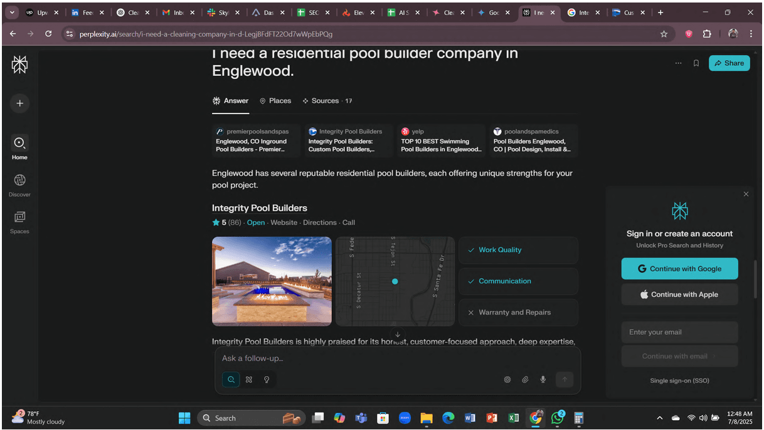This screenshot has height=430, width=764.
Task: Switch to the Sources tab
Action: (327, 101)
